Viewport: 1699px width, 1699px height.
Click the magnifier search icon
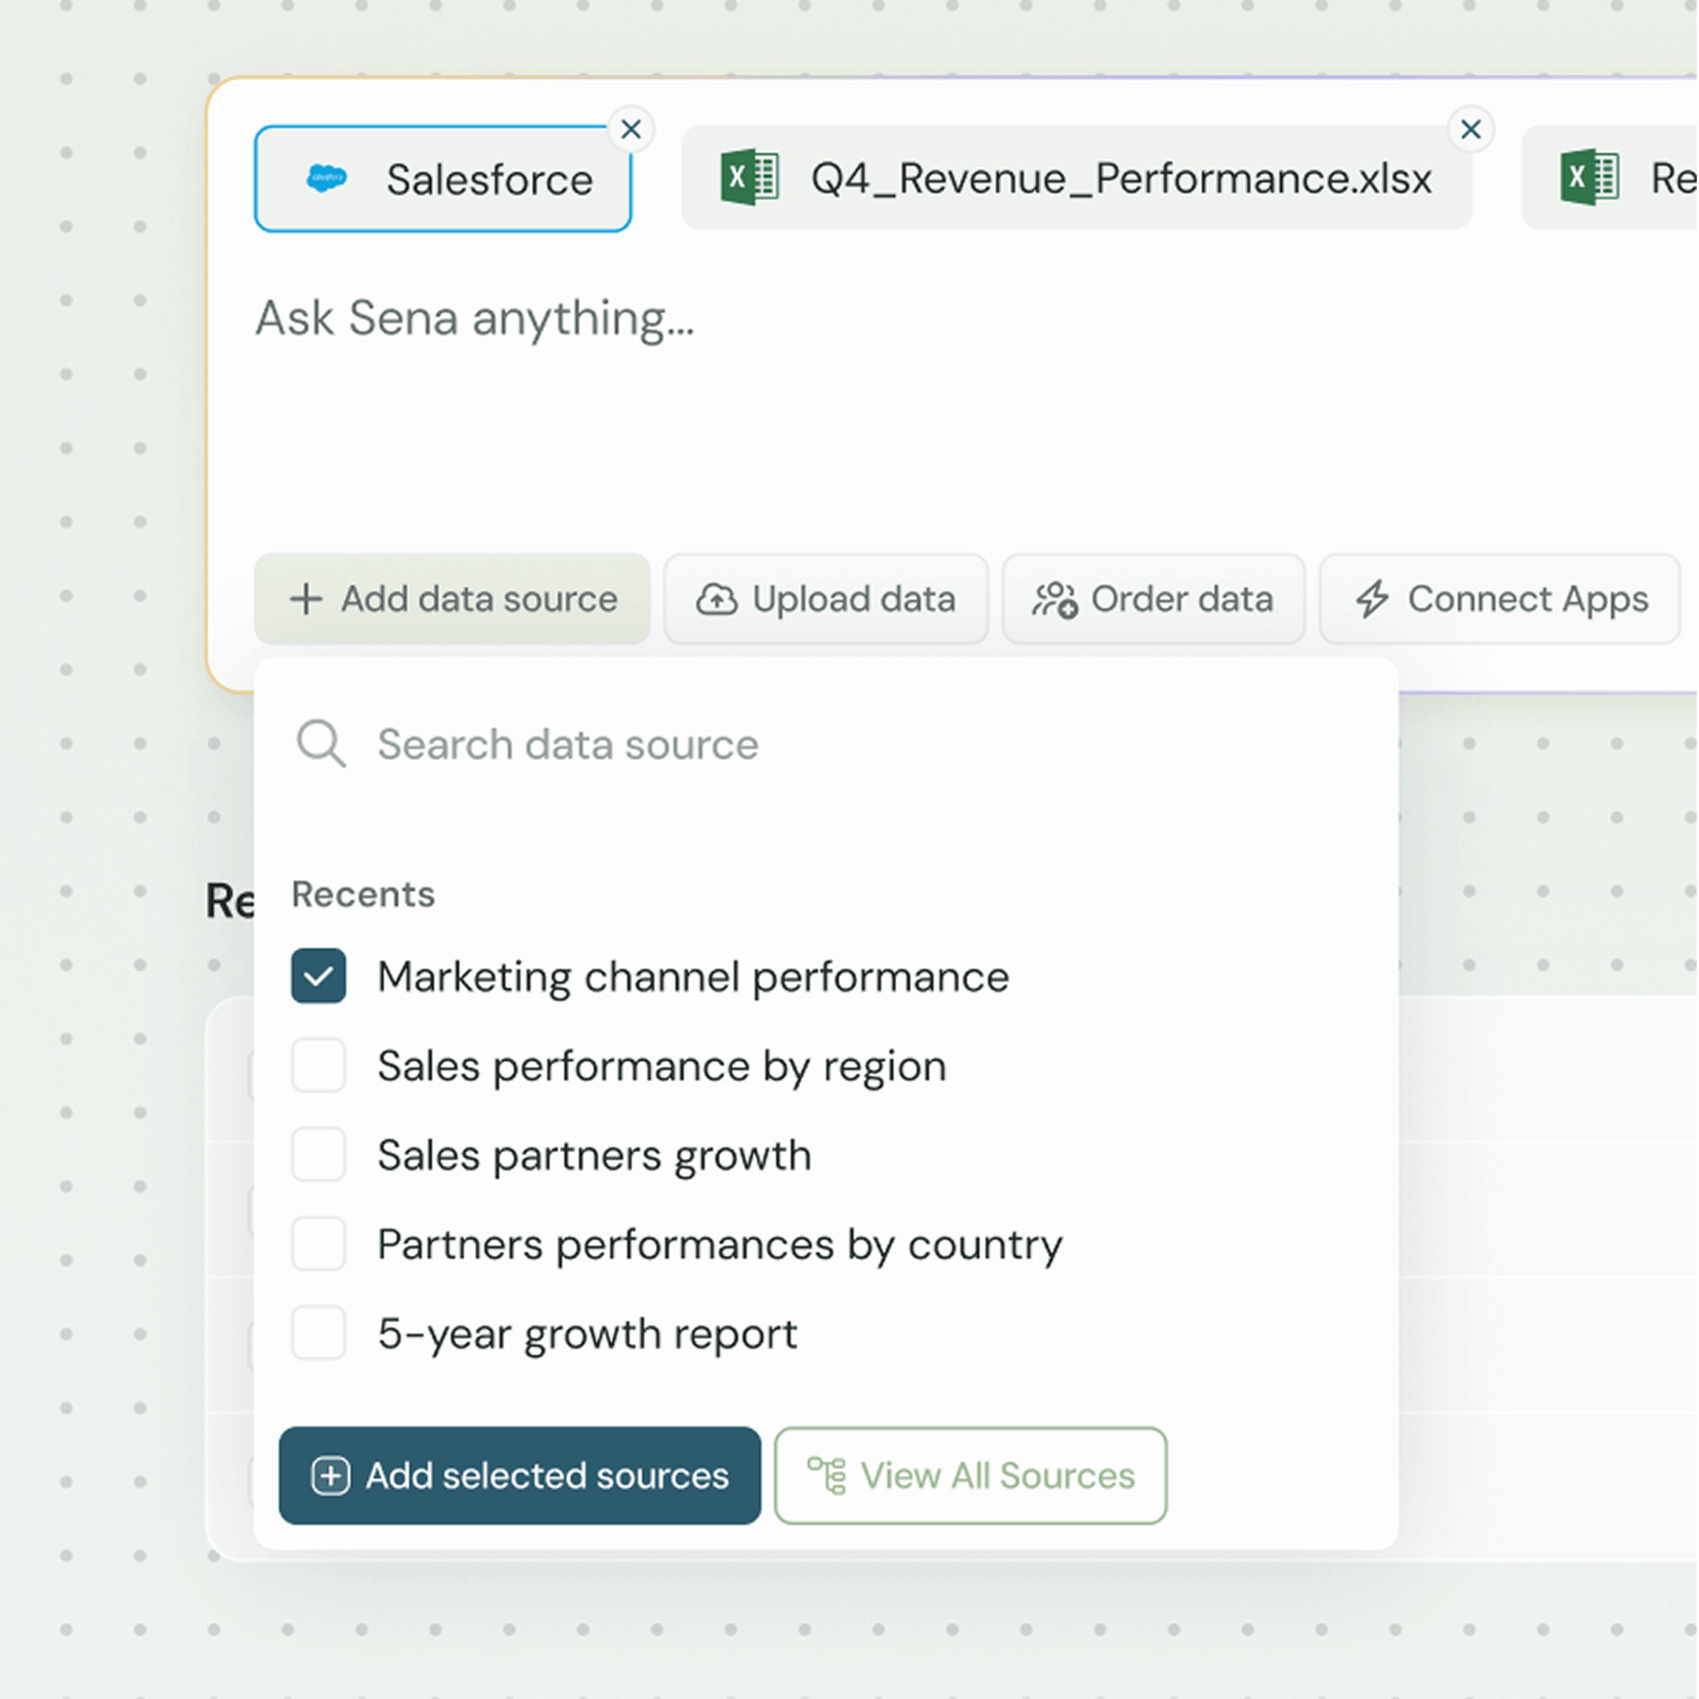coord(320,744)
